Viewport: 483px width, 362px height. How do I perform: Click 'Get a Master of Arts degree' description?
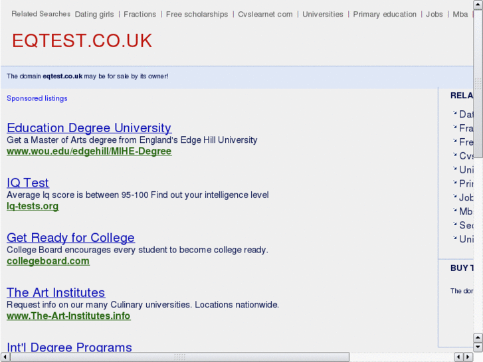click(132, 140)
